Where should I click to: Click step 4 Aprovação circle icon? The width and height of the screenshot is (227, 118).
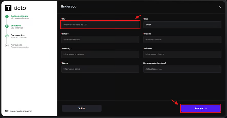7,46
